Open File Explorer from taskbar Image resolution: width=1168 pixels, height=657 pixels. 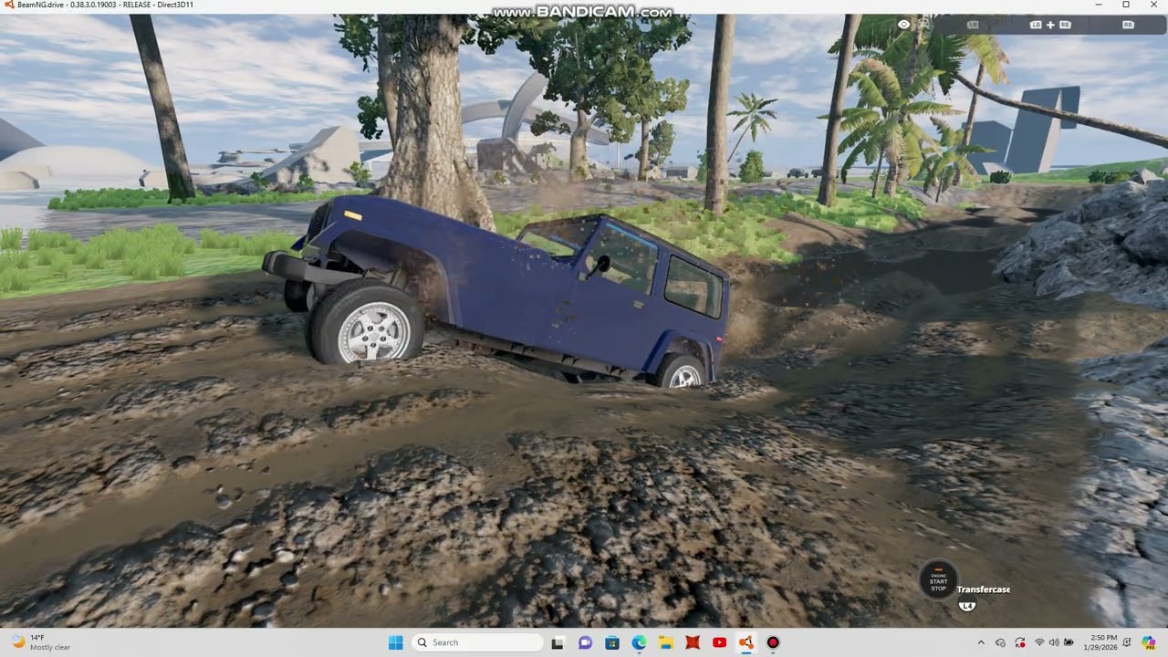pos(665,642)
